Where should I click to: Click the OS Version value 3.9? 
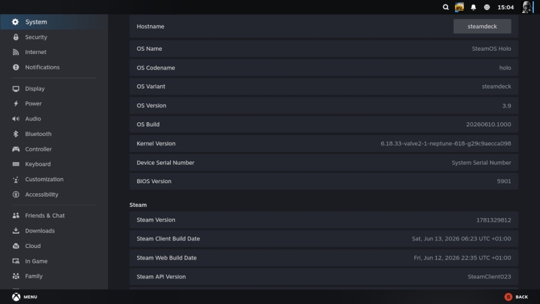tap(507, 105)
